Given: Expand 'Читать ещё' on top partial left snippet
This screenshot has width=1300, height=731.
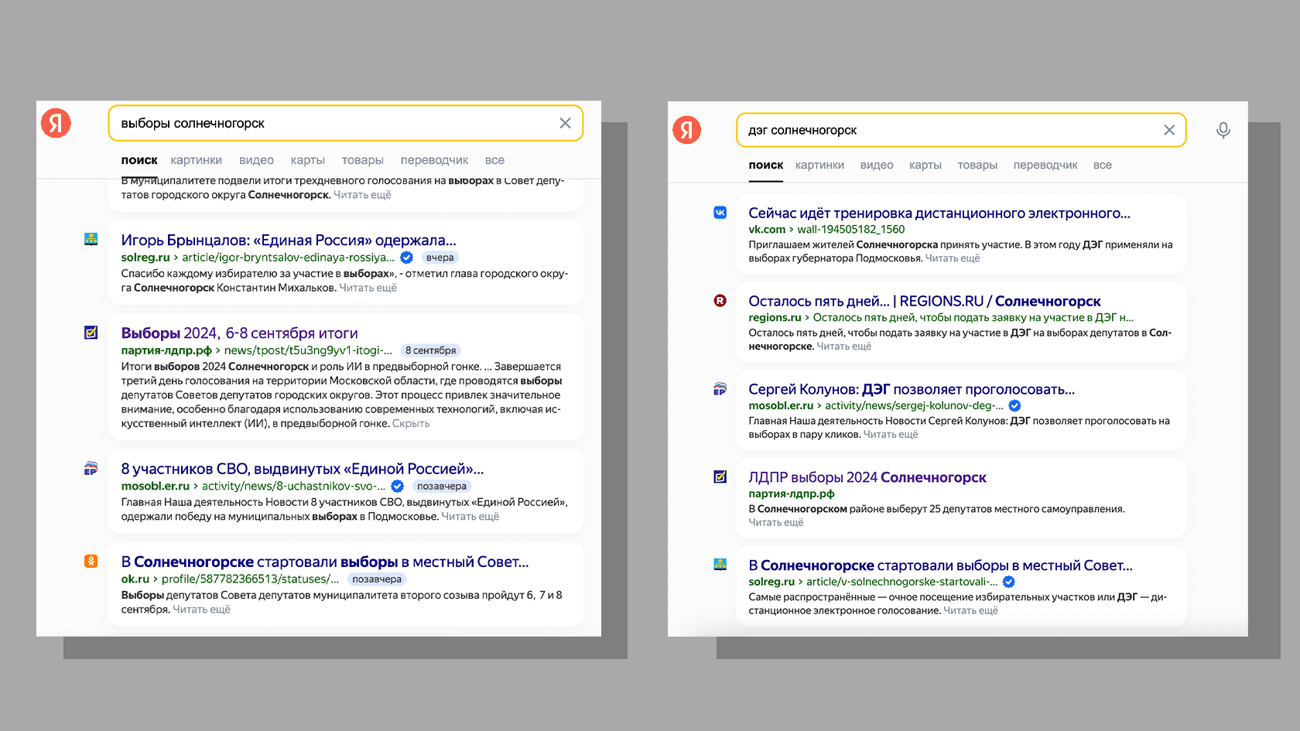Looking at the screenshot, I should pos(362,195).
